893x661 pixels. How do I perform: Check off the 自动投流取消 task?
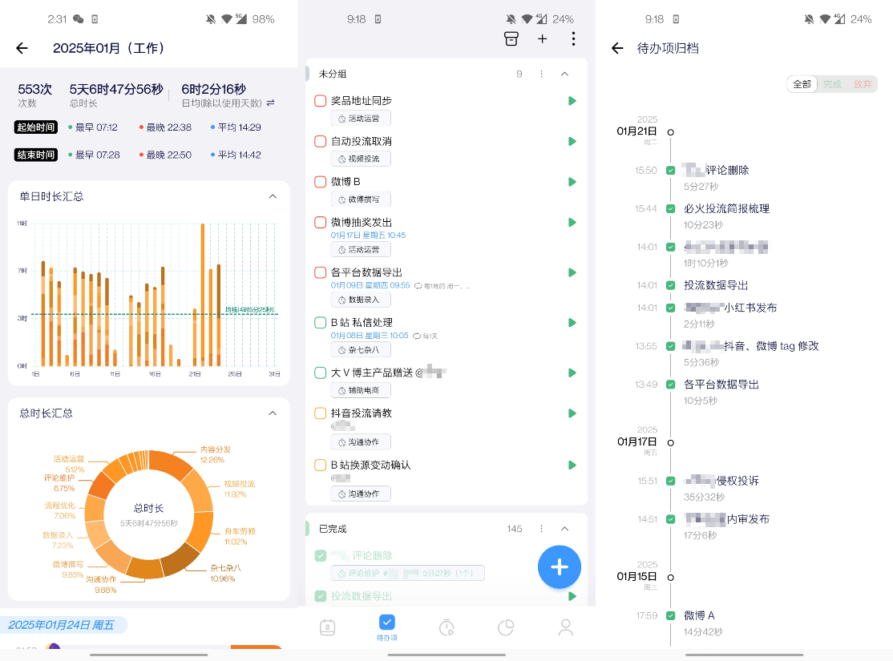click(320, 142)
